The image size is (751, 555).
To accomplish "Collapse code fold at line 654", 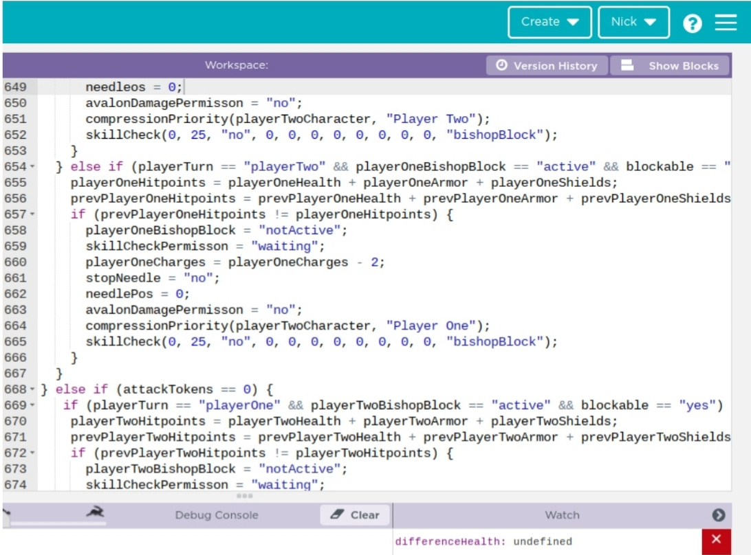I will click(32, 166).
